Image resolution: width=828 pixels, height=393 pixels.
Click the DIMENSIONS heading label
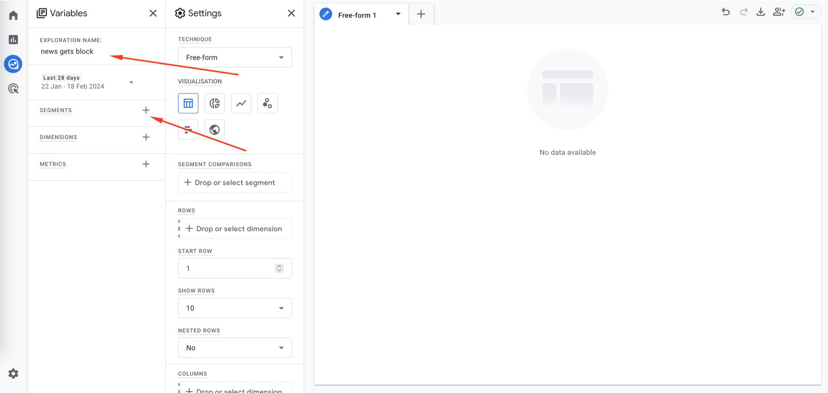pyautogui.click(x=58, y=137)
